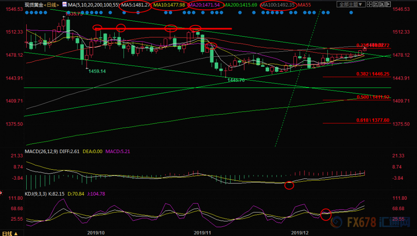Click the 2019/10 date axis label
This screenshot has width=417, height=236.
(x=96, y=233)
